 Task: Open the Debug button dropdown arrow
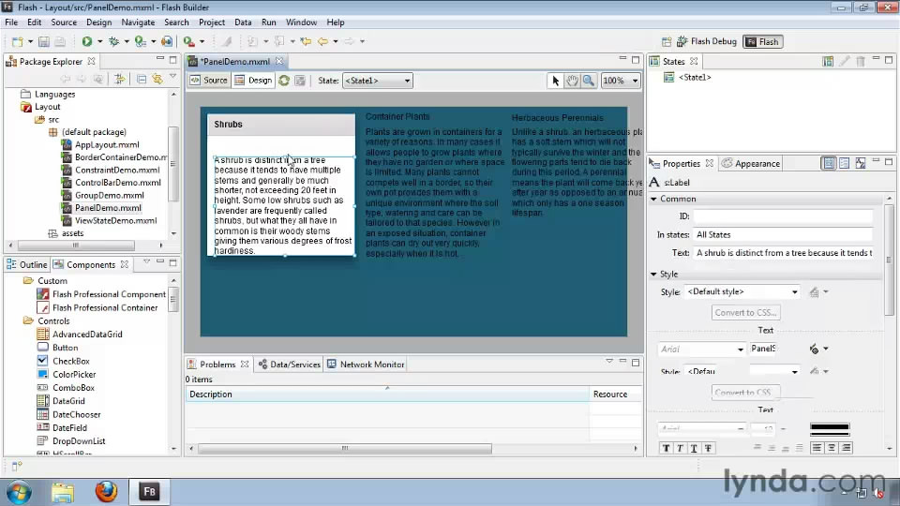(x=127, y=41)
